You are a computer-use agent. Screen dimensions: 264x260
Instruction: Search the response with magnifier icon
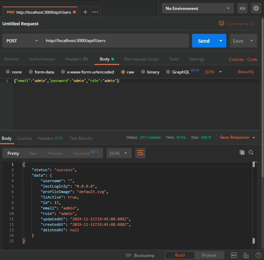point(251,152)
